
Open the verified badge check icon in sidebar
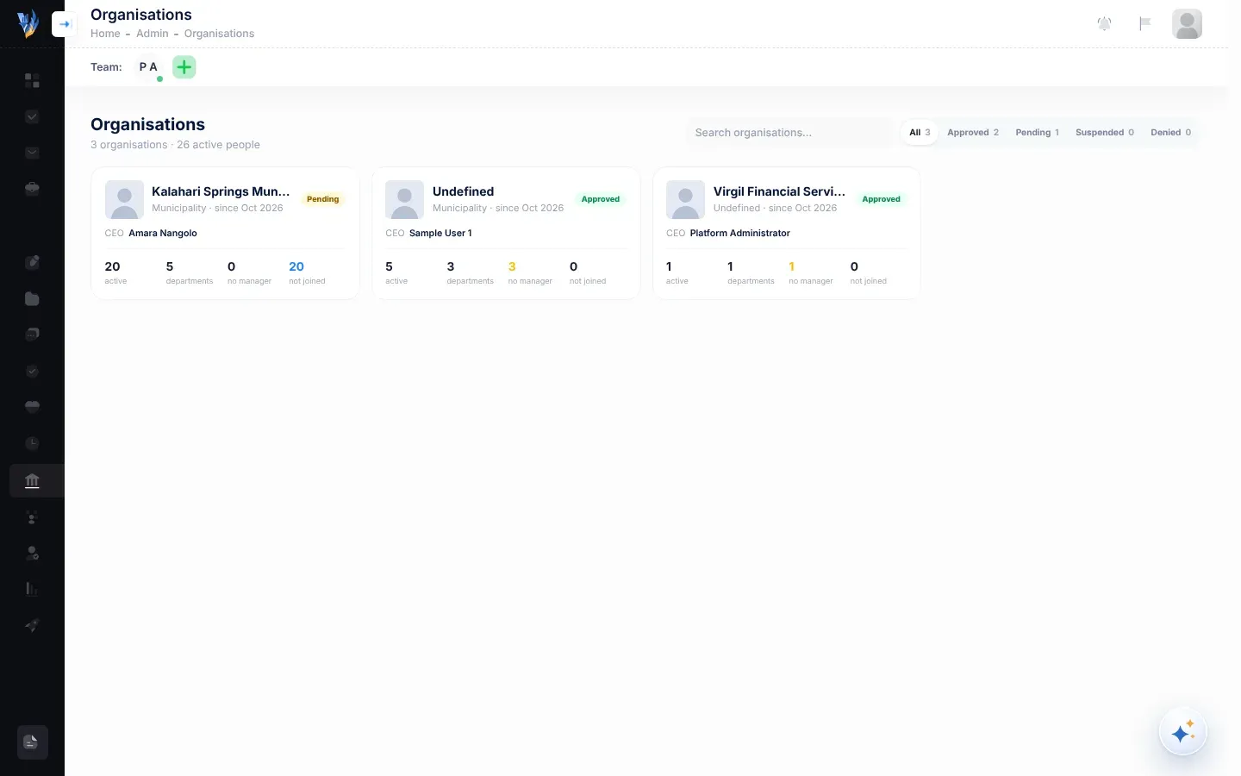pyautogui.click(x=32, y=371)
